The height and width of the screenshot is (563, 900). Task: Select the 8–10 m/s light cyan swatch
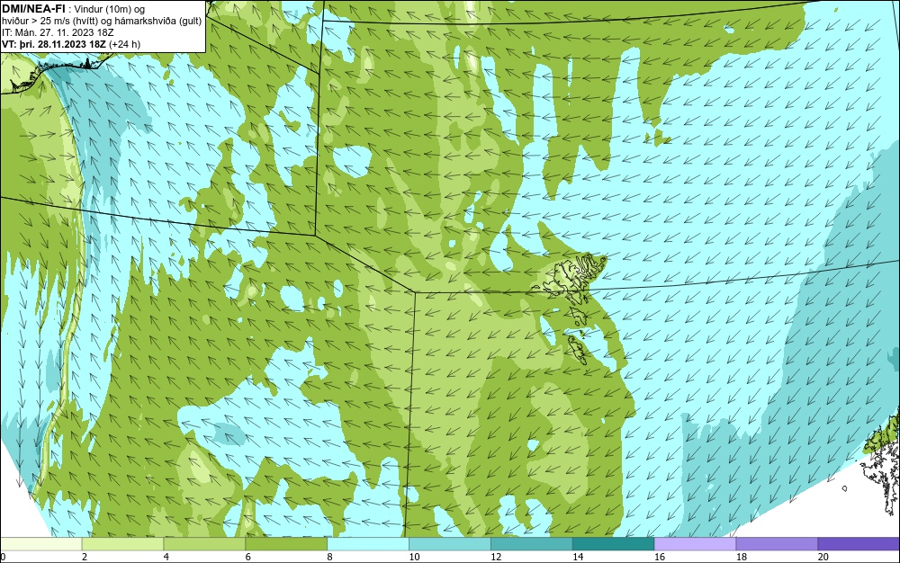click(368, 543)
